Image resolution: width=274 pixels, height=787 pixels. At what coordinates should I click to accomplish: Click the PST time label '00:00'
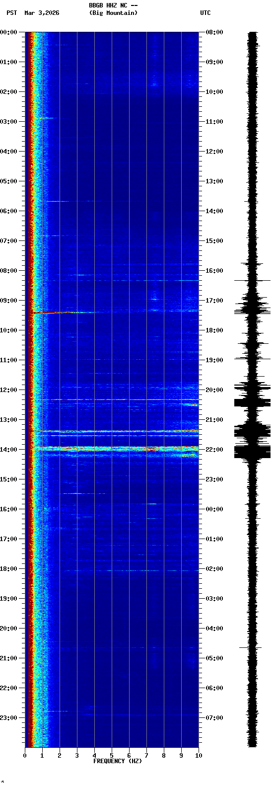[8, 32]
